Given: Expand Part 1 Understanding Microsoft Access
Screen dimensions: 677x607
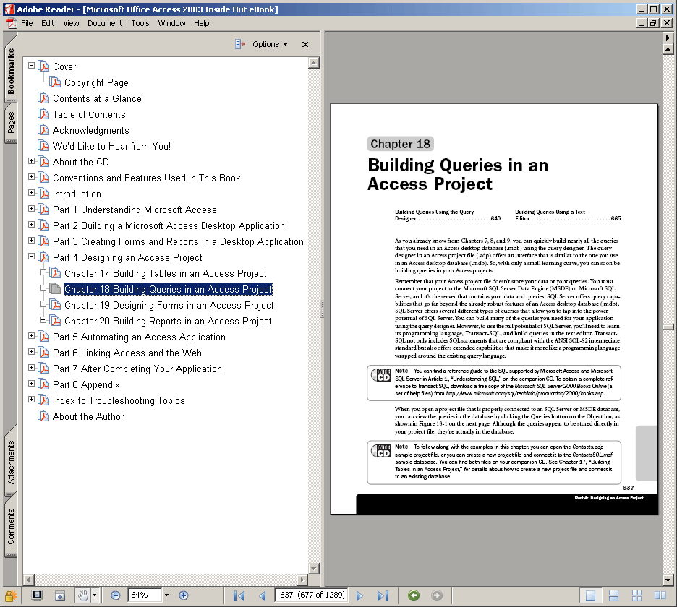Looking at the screenshot, I should coord(32,209).
